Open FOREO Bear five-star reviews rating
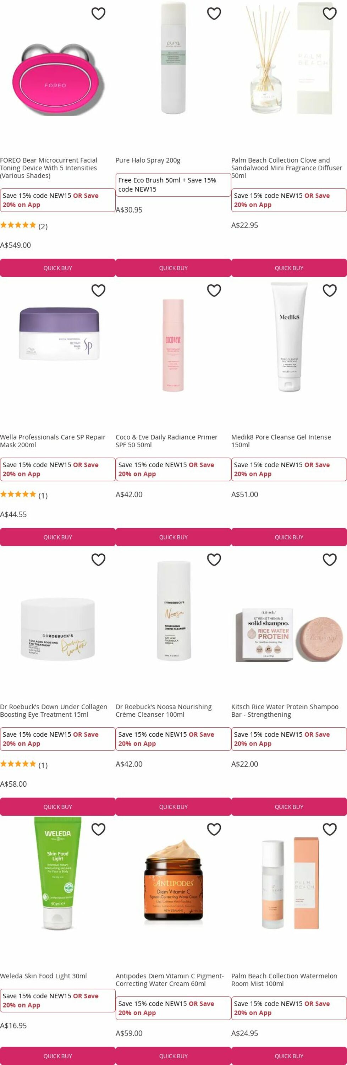Viewport: 347px width, 1065px height. (24, 226)
